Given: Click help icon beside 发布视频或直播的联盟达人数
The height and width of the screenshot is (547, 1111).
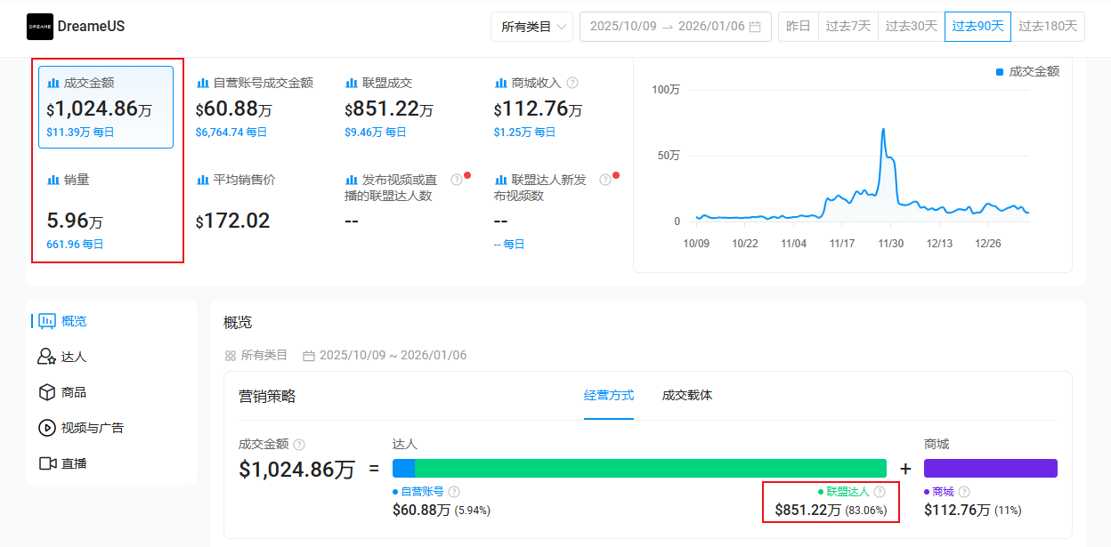Looking at the screenshot, I should tap(457, 180).
